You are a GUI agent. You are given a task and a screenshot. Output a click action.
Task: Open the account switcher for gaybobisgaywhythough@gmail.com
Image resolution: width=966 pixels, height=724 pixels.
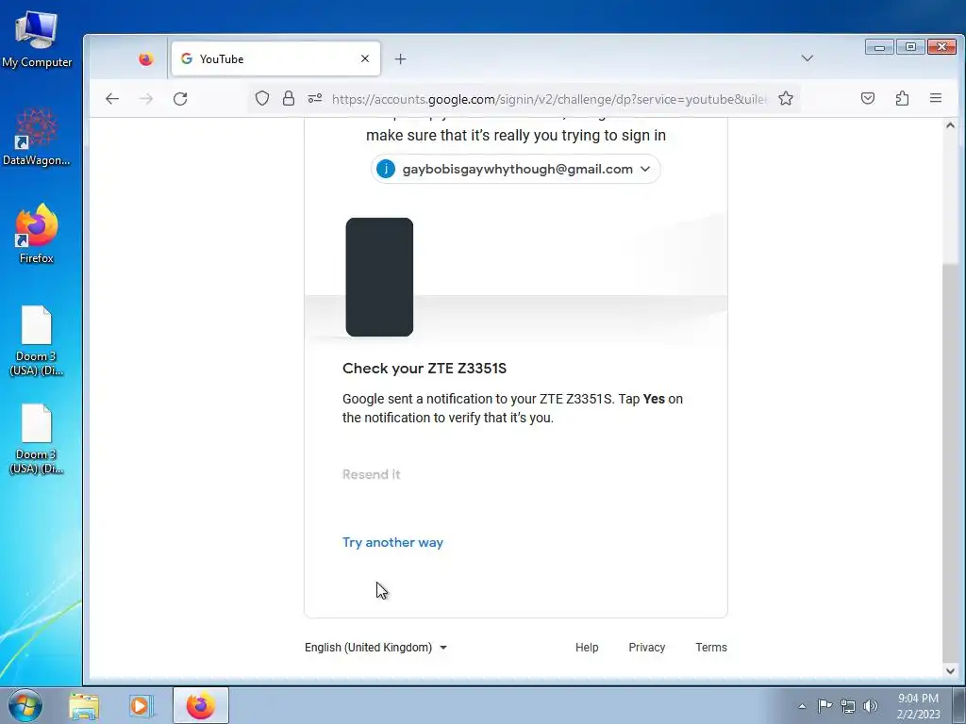[516, 169]
